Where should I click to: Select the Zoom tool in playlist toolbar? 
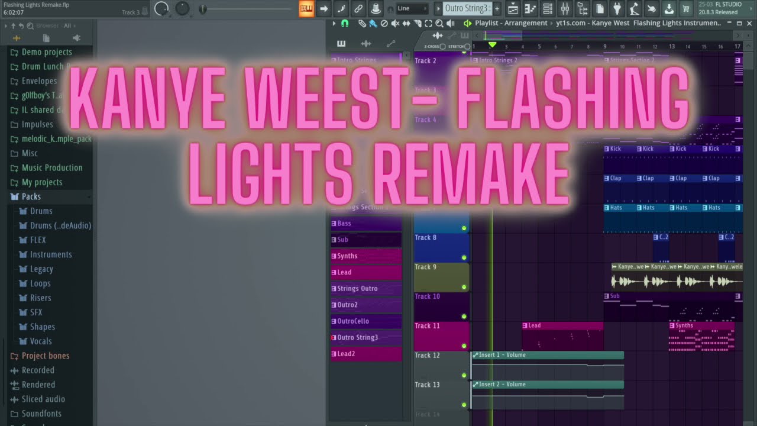coord(439,23)
